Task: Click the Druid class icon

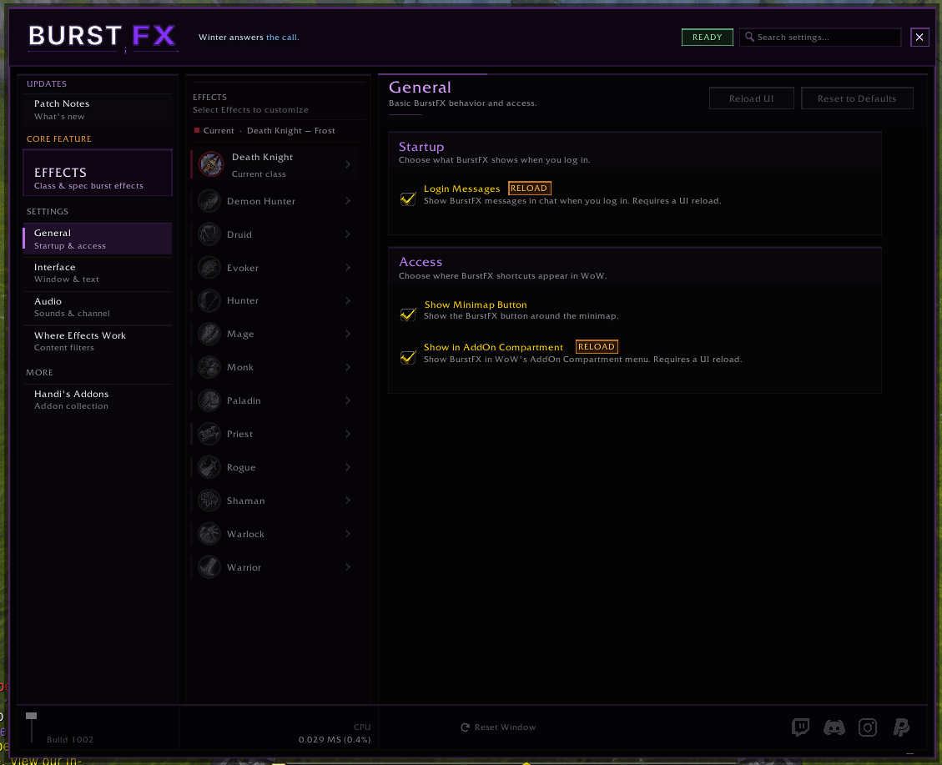Action: coord(209,234)
